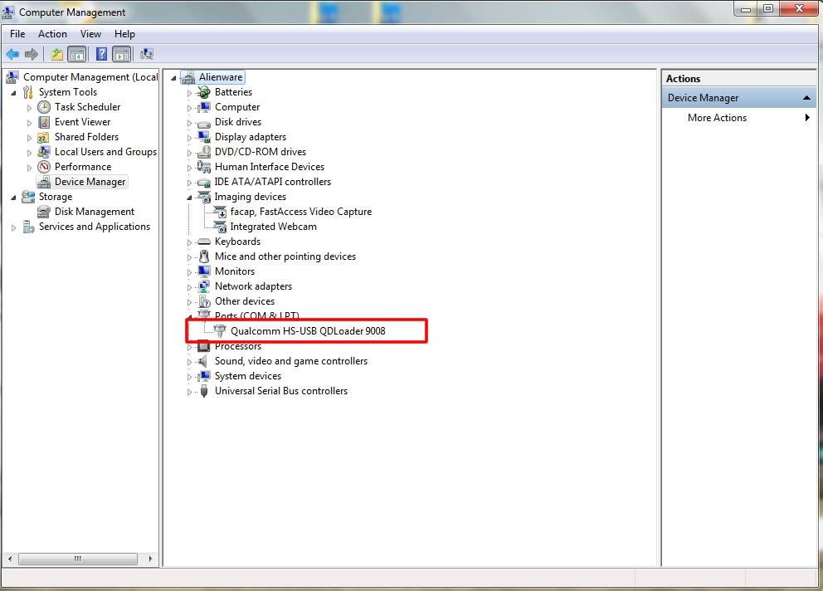
Task: Expand the Network adapters category
Action: tap(189, 287)
